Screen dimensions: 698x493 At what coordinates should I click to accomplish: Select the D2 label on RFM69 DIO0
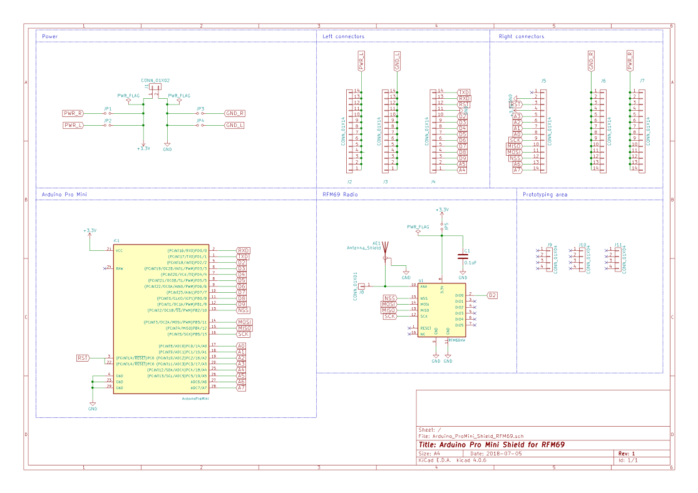492,295
